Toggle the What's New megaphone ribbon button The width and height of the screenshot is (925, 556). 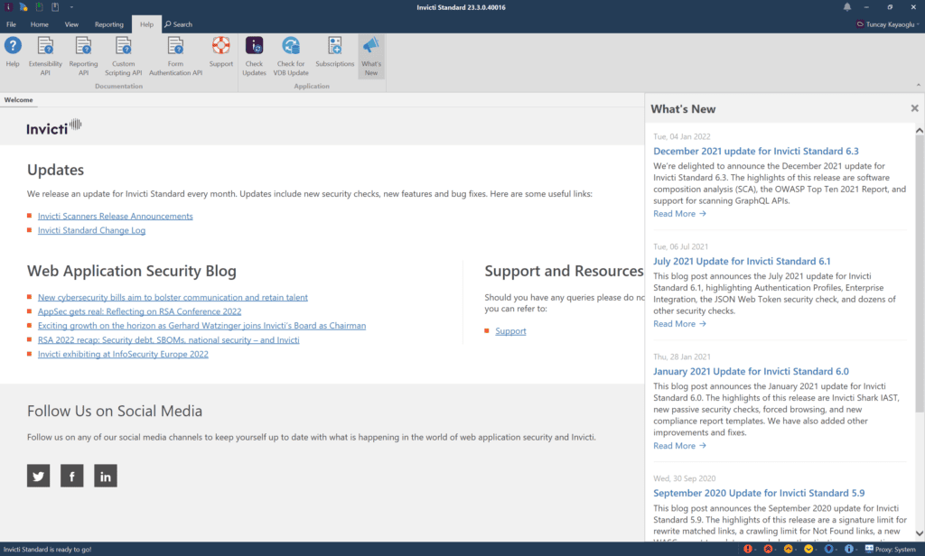371,55
